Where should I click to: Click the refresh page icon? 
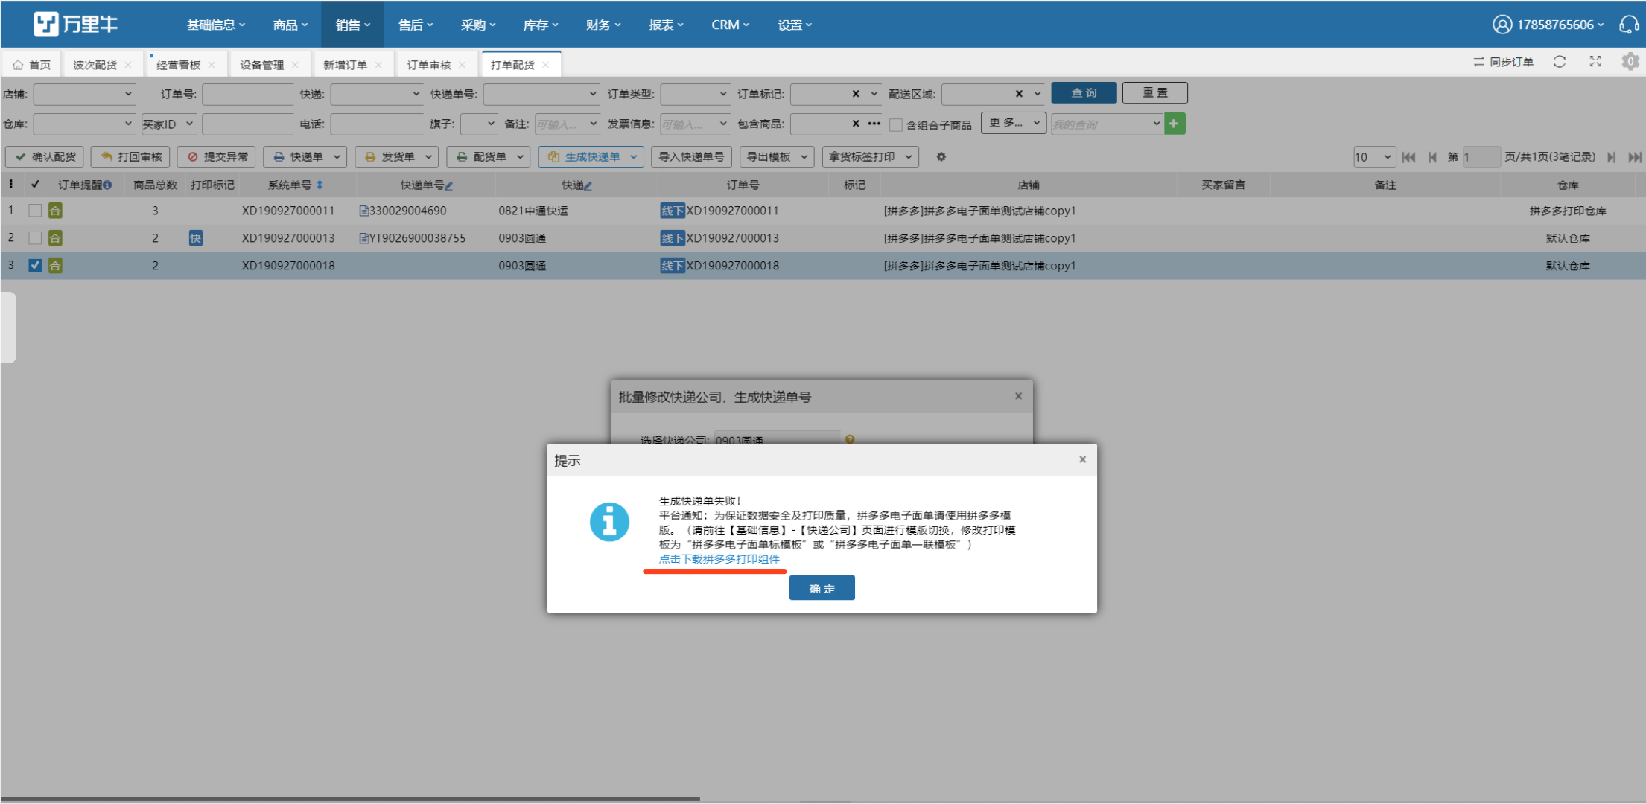[x=1560, y=62]
